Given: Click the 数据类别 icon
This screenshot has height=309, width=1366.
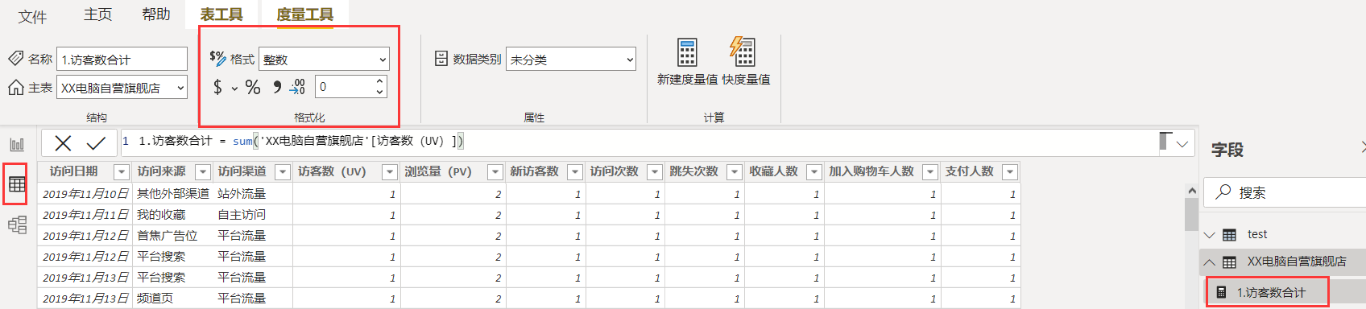Looking at the screenshot, I should click(441, 58).
